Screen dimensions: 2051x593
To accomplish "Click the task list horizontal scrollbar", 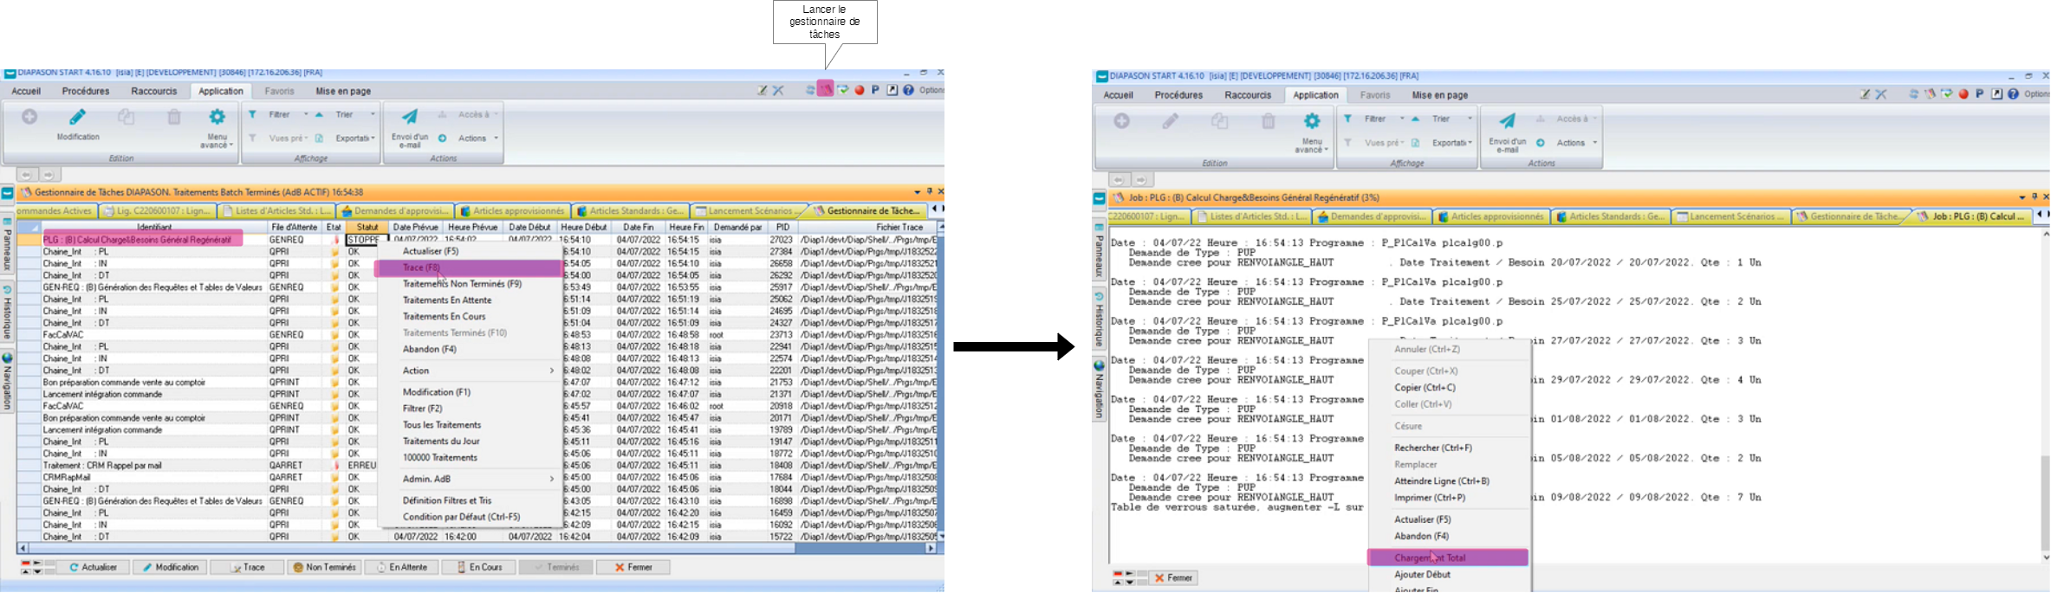I will point(433,548).
